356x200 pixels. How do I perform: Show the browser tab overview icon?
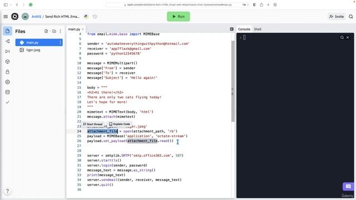275,4
